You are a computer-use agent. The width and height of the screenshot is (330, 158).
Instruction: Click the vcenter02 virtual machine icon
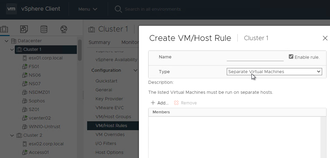pos(25,118)
